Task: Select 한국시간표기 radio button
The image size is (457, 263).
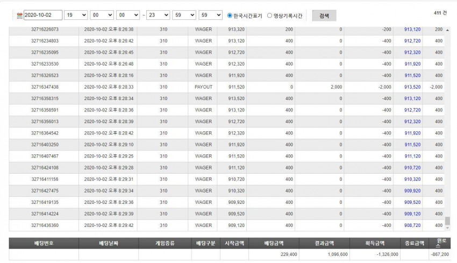Action: click(230, 16)
